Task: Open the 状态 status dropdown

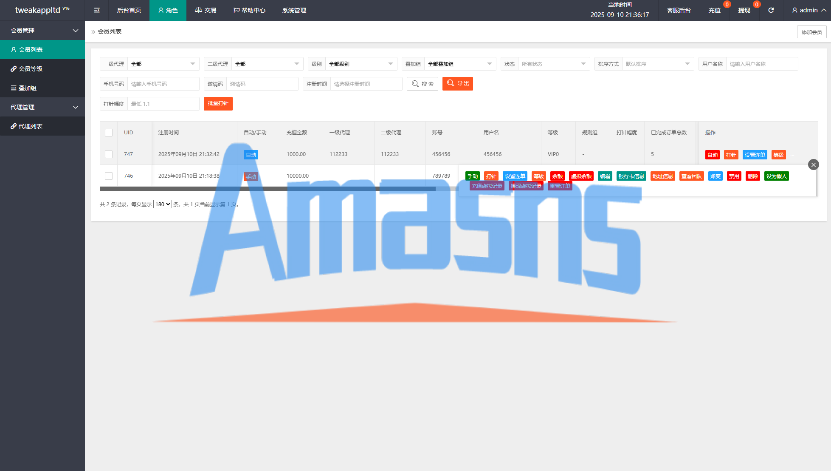Action: click(x=553, y=64)
